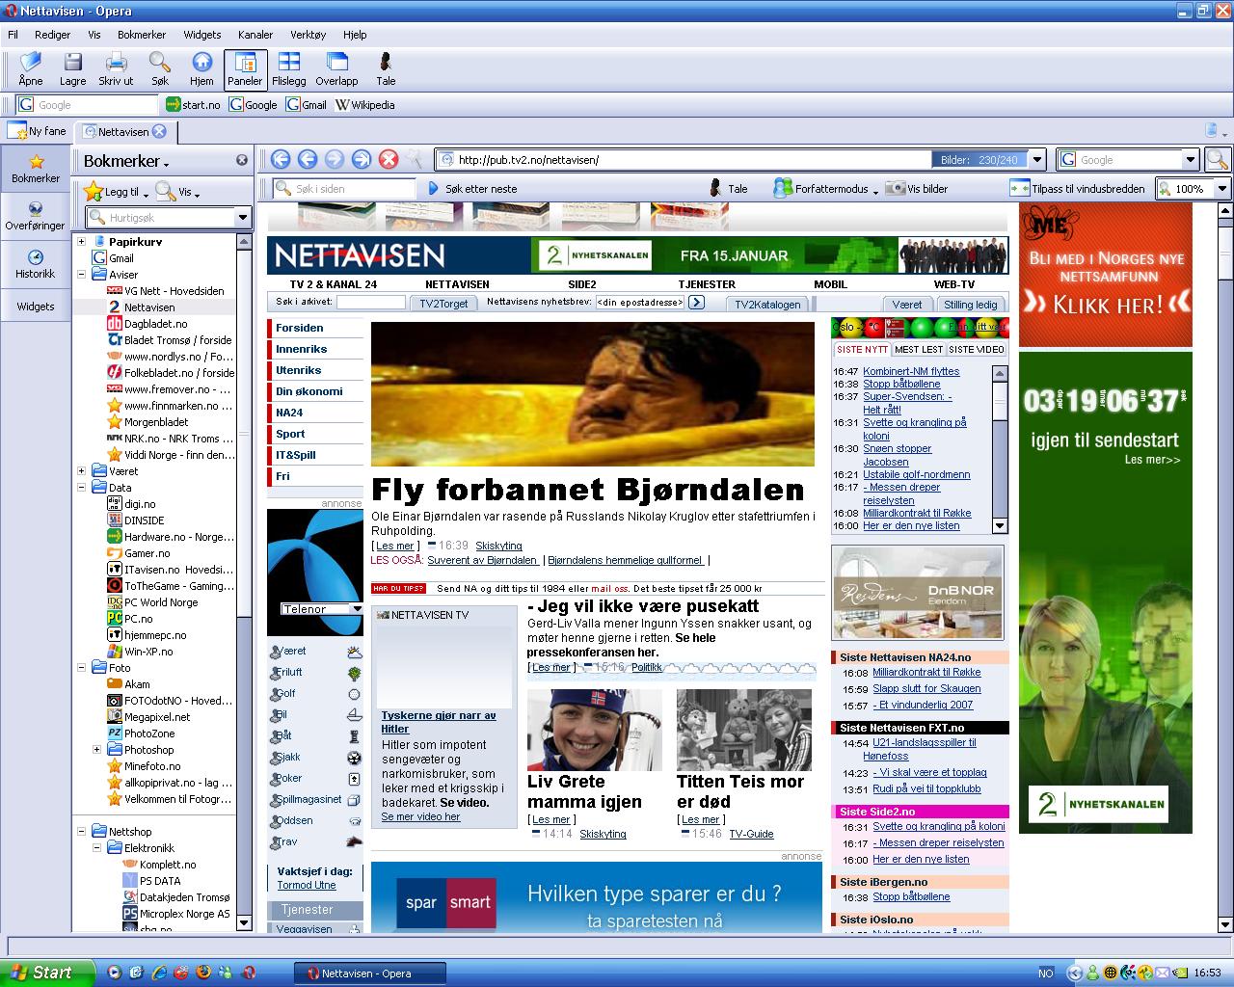The image size is (1234, 987).
Task: Collapse the Aviser bookmark folder
Action: pos(82,275)
